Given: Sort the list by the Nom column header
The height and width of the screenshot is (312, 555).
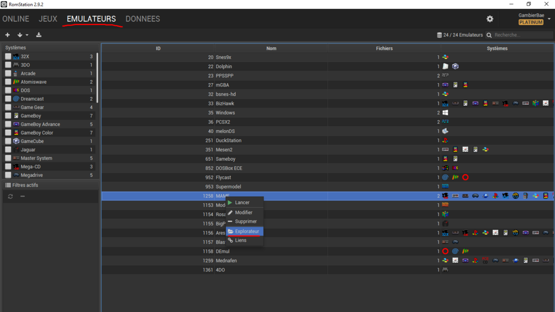Looking at the screenshot, I should click(271, 49).
